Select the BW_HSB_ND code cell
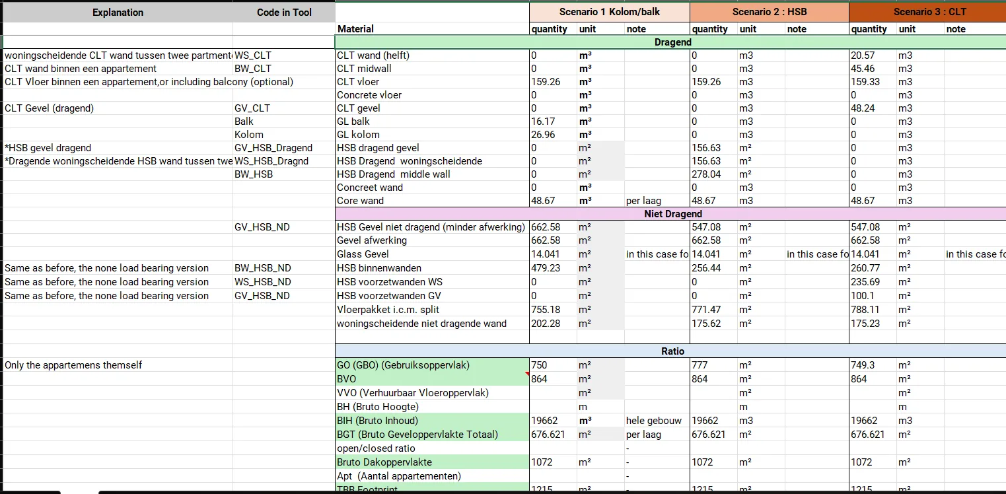This screenshot has width=1006, height=494. 284,268
